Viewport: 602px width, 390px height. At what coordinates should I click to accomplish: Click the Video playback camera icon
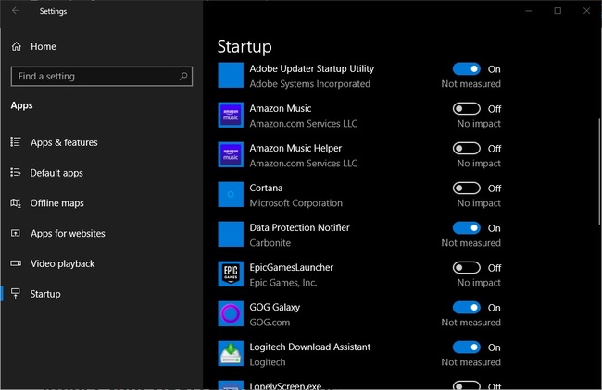point(16,263)
